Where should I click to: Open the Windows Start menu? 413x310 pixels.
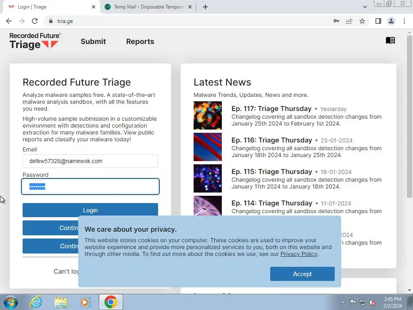pyautogui.click(x=11, y=302)
